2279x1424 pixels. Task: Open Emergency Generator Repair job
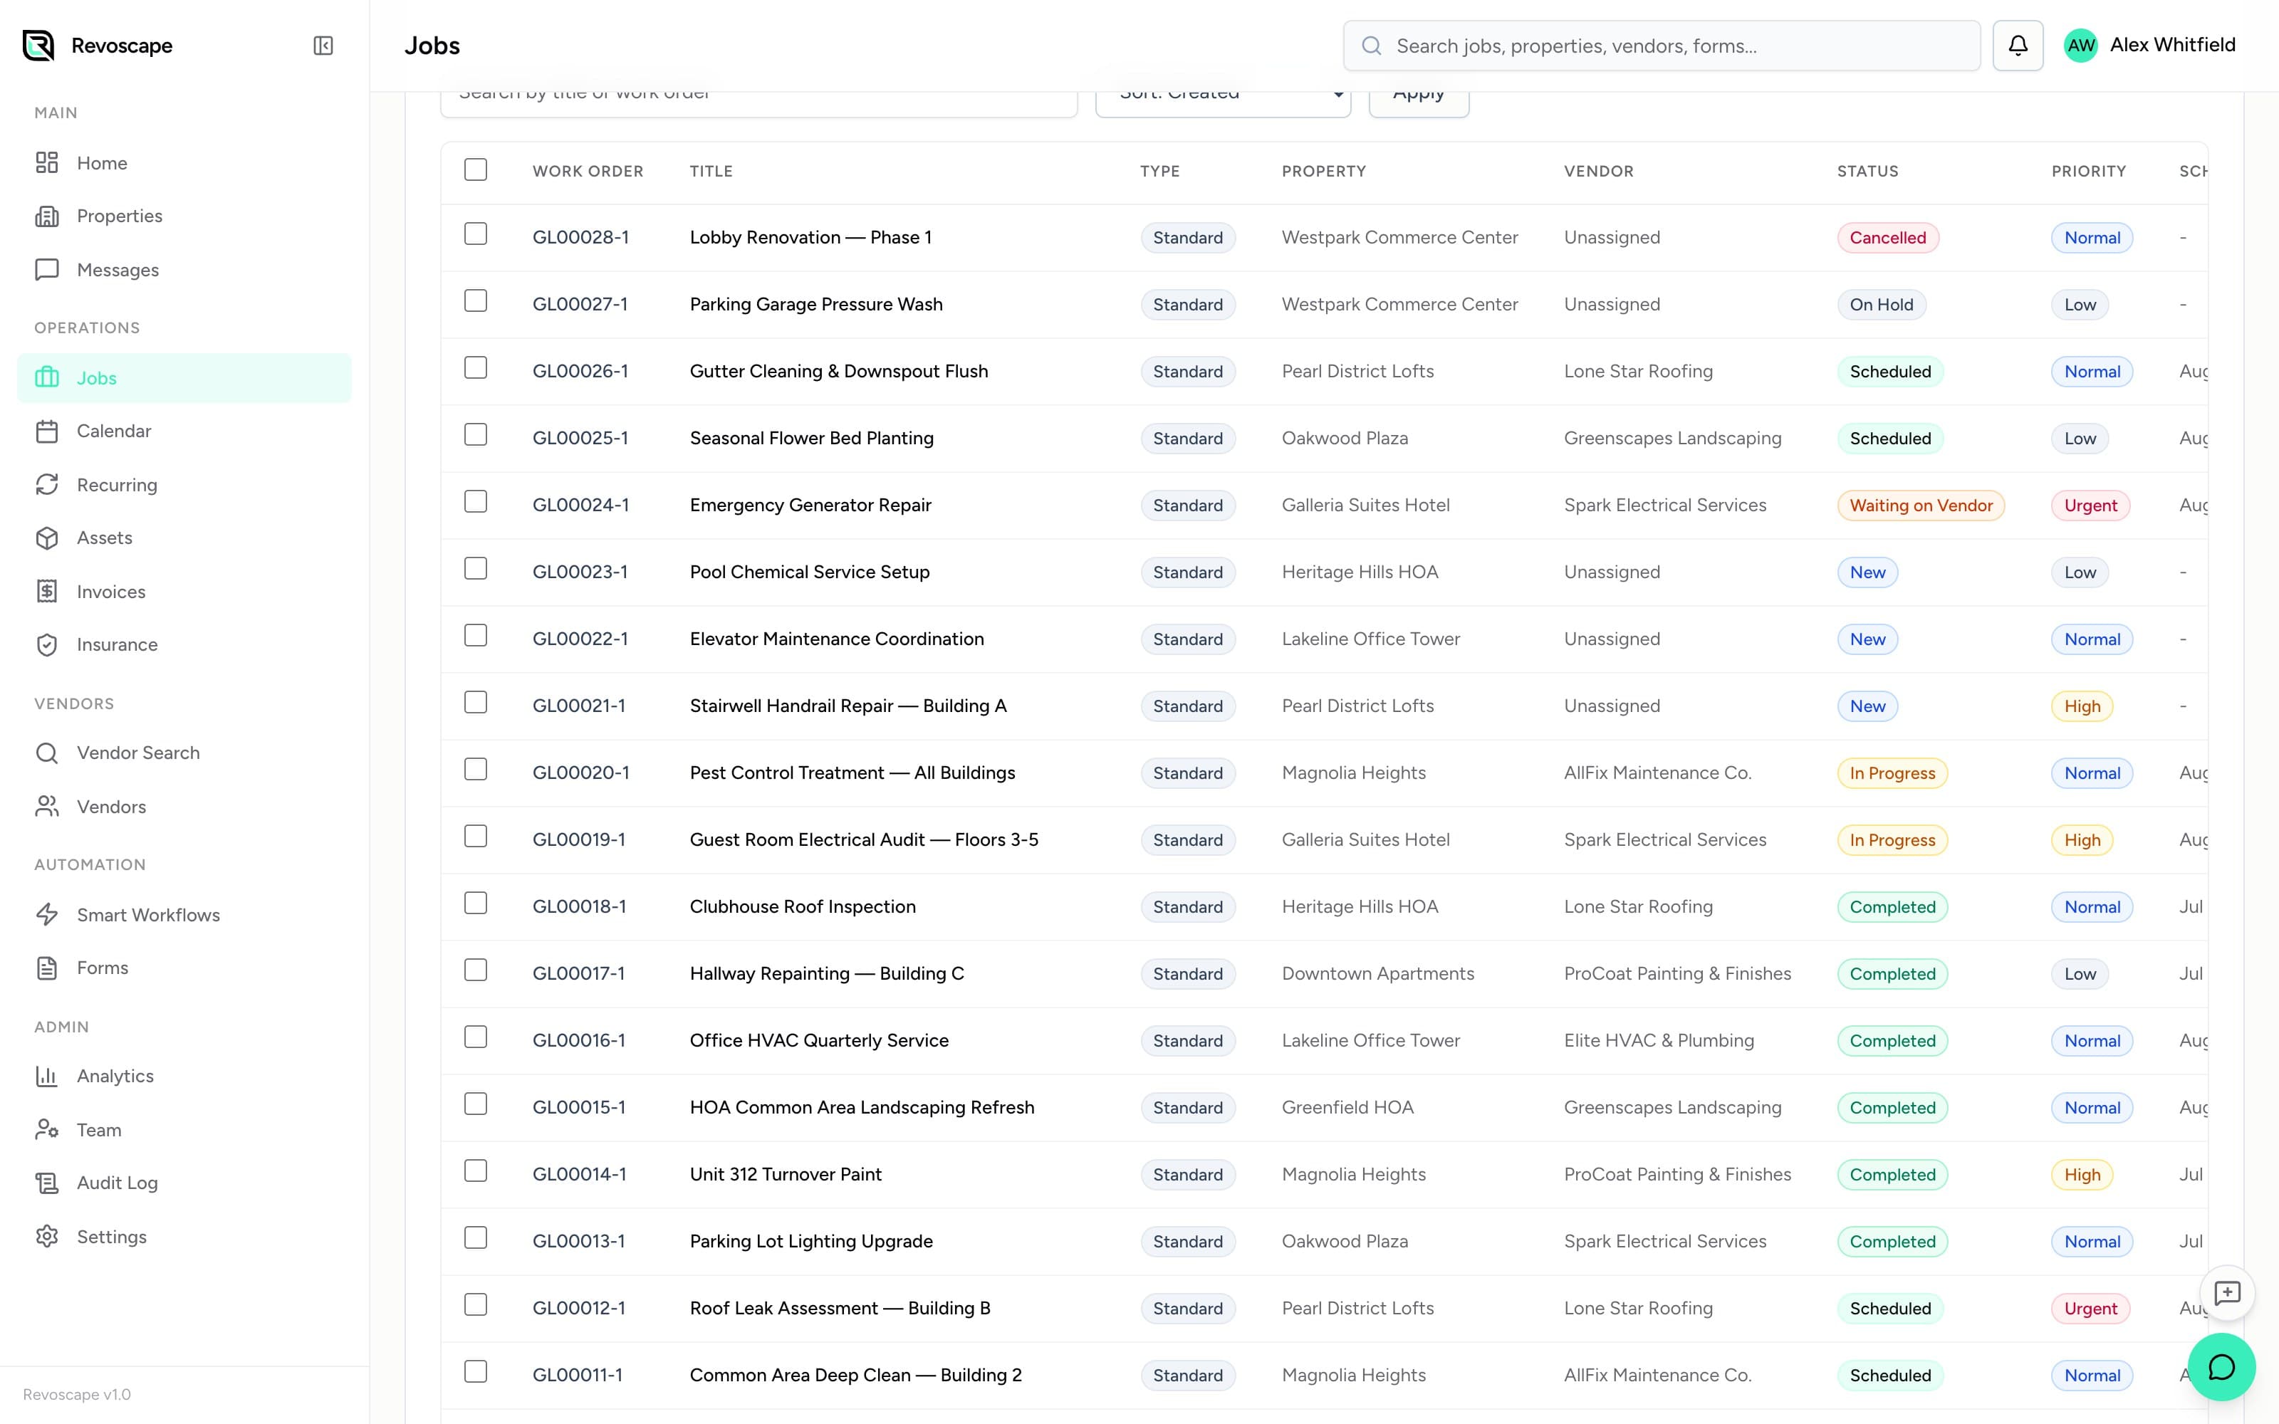[810, 505]
